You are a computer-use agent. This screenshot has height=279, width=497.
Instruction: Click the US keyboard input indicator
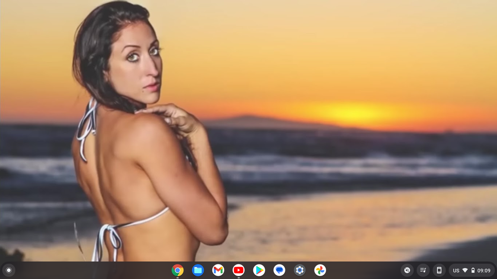click(x=456, y=270)
